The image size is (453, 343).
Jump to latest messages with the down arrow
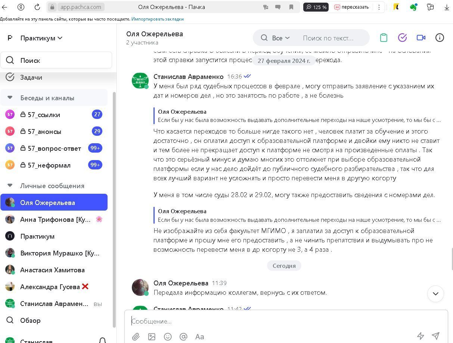pyautogui.click(x=435, y=294)
